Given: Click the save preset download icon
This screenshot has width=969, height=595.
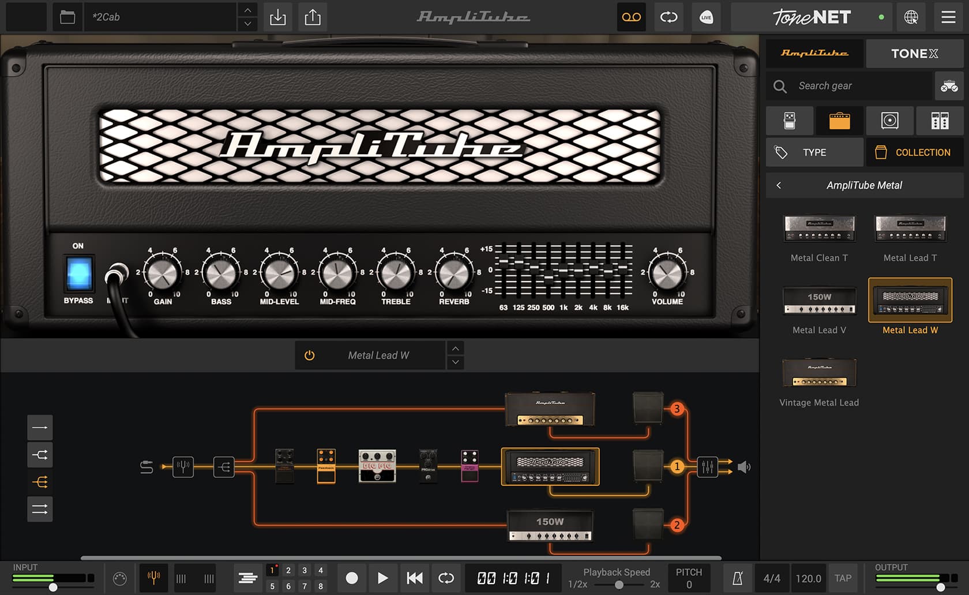Looking at the screenshot, I should pyautogui.click(x=277, y=17).
